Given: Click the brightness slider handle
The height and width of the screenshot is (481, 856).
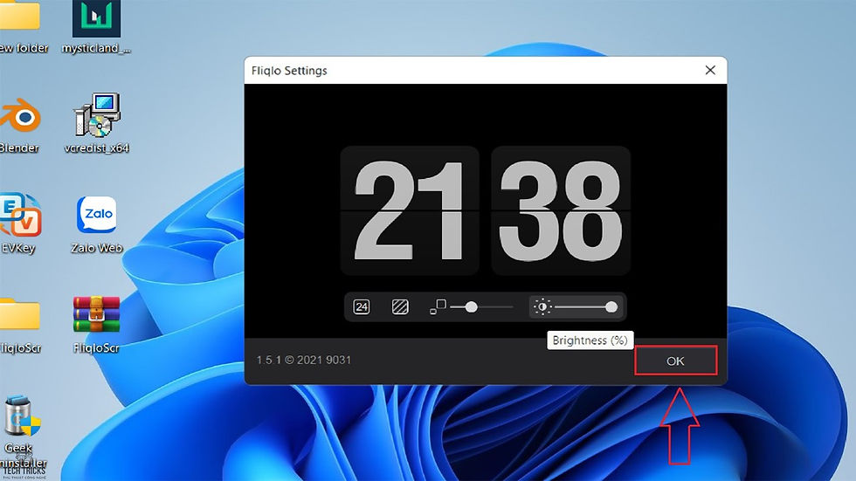Looking at the screenshot, I should click(611, 307).
